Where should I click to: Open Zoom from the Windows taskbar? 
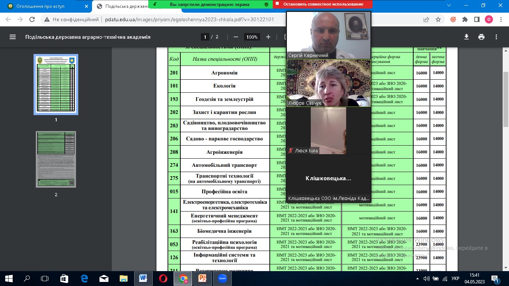coord(222,279)
